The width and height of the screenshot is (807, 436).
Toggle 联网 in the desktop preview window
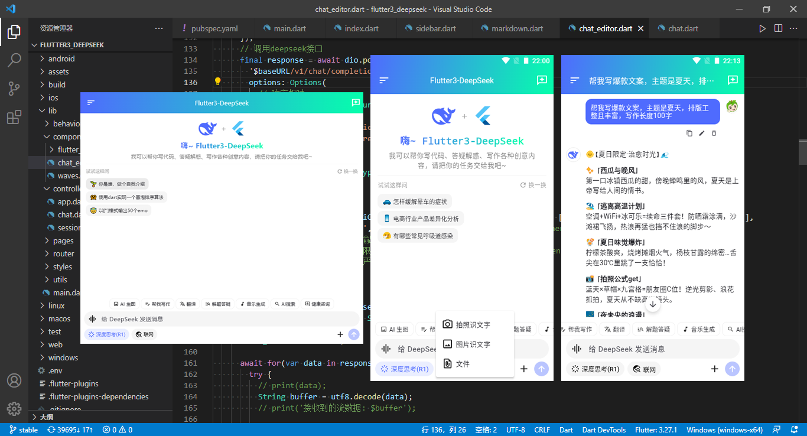coord(145,334)
